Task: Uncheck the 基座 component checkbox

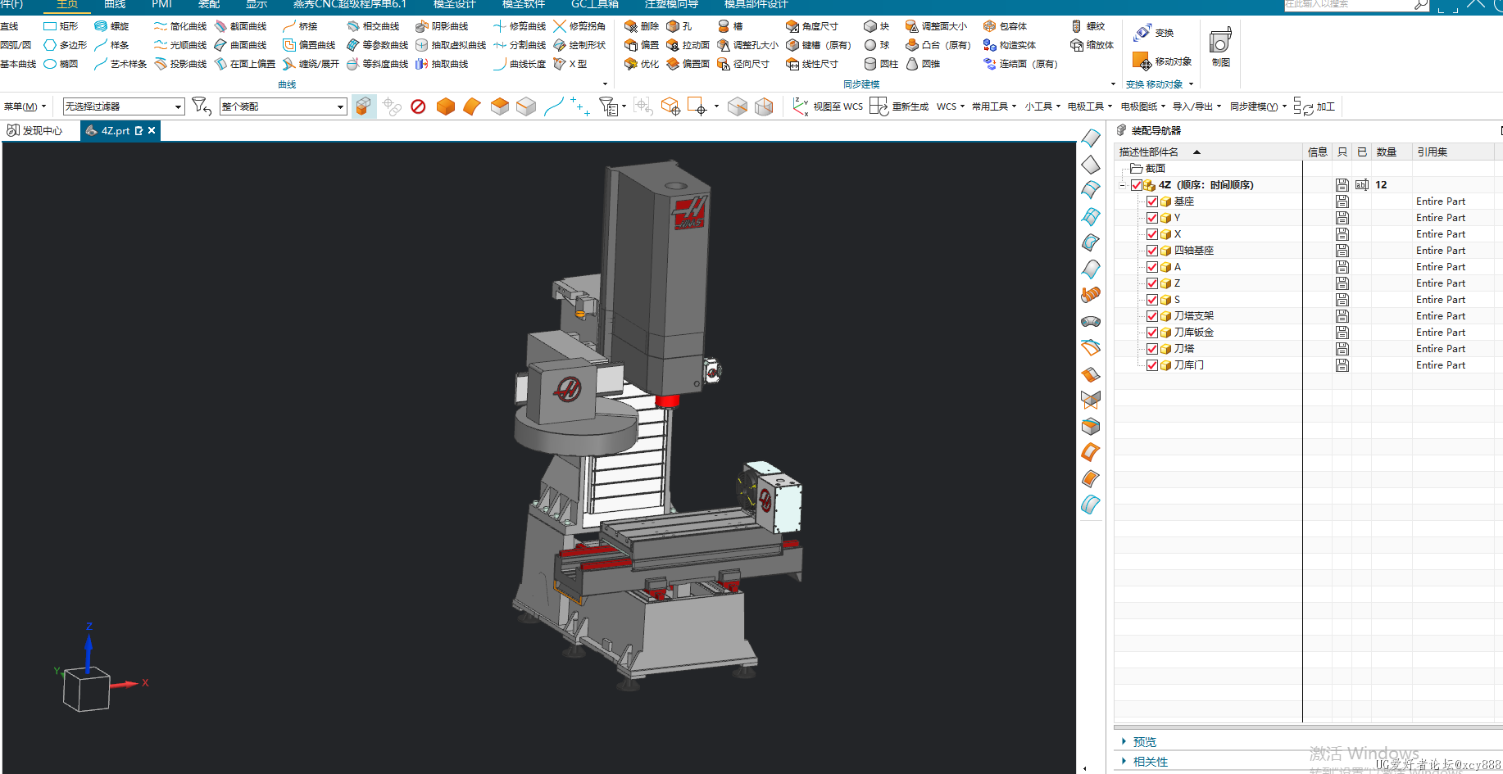Action: coord(1152,201)
